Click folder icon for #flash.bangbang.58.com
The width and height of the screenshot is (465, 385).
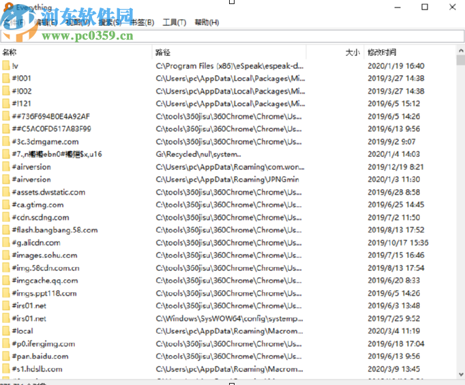click(6, 230)
